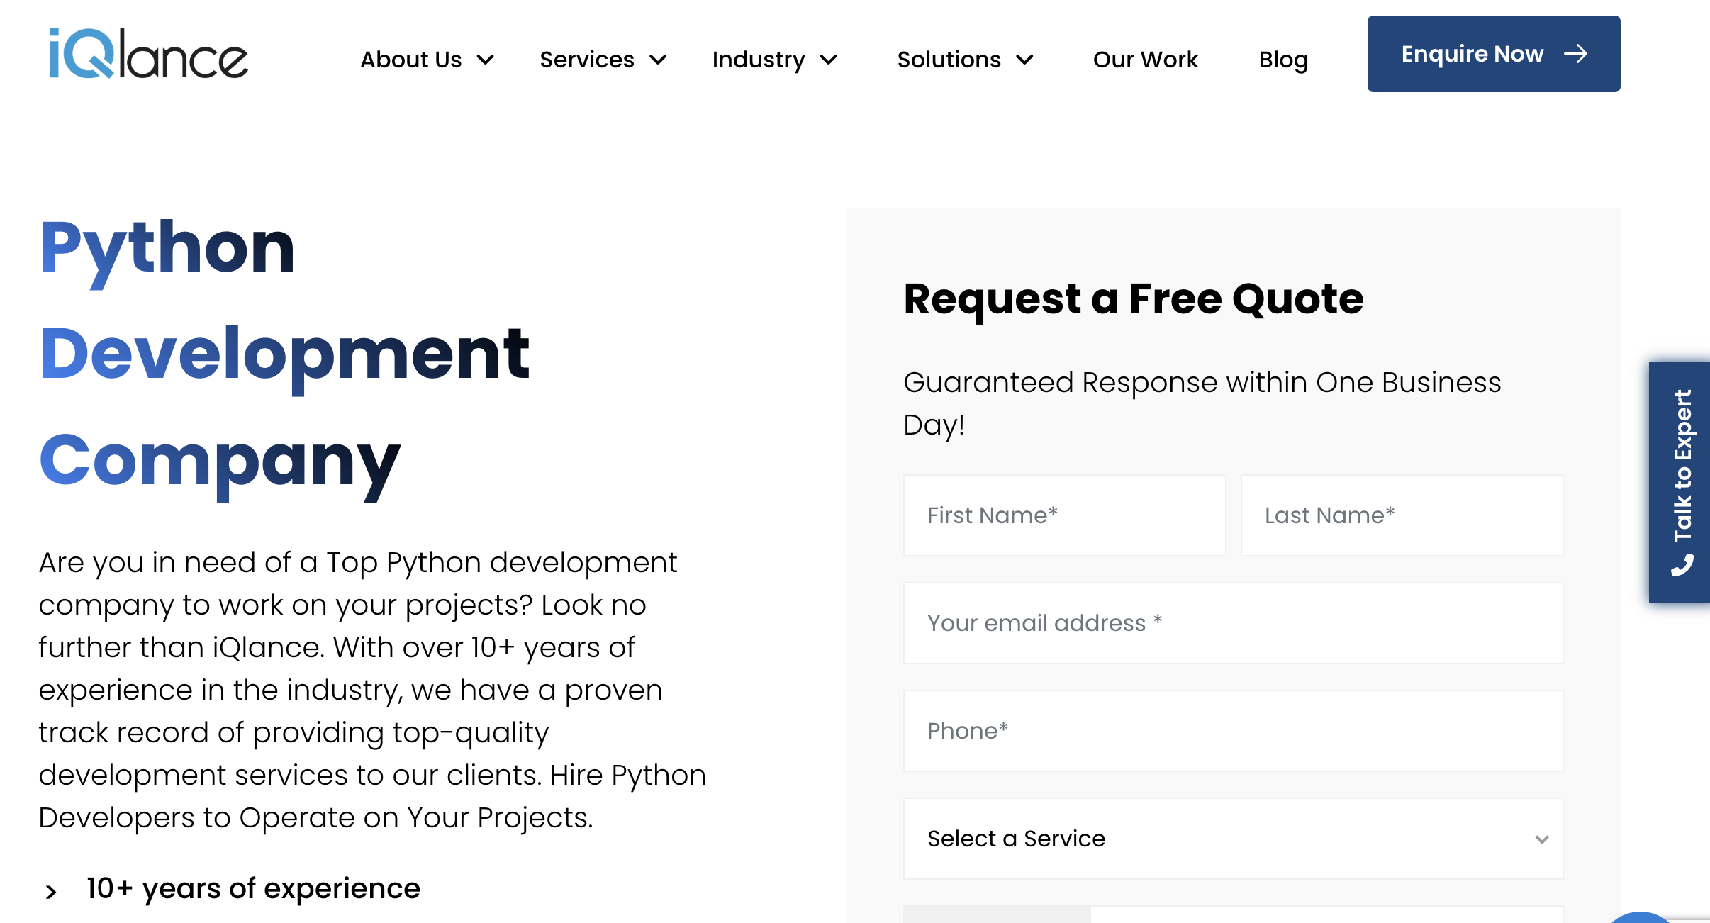The image size is (1710, 923).
Task: Focus the Phone field
Action: pyautogui.click(x=1233, y=731)
